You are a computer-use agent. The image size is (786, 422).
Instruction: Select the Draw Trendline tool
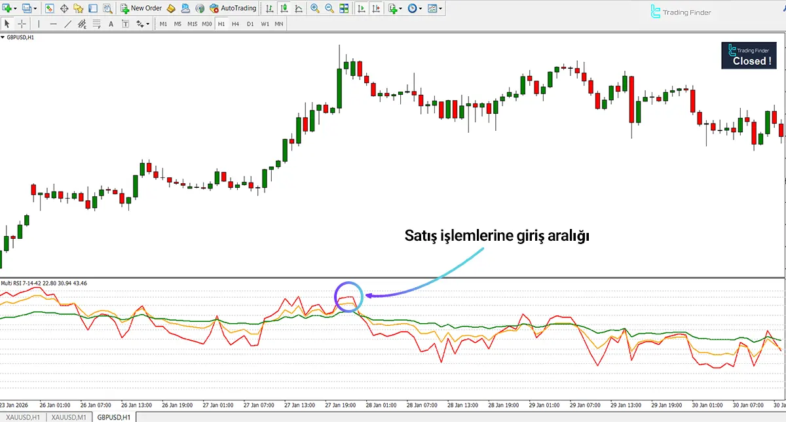(69, 23)
